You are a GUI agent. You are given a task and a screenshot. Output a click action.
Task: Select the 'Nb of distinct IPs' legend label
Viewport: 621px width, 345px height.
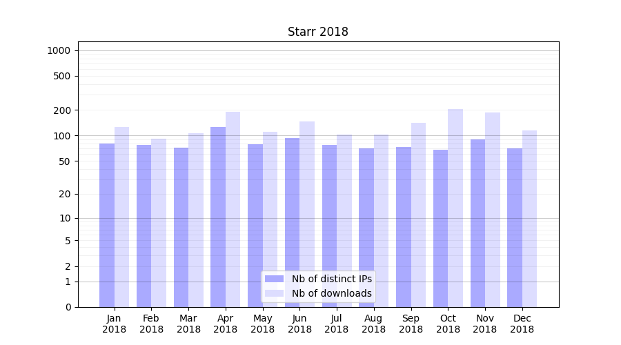pos(331,279)
